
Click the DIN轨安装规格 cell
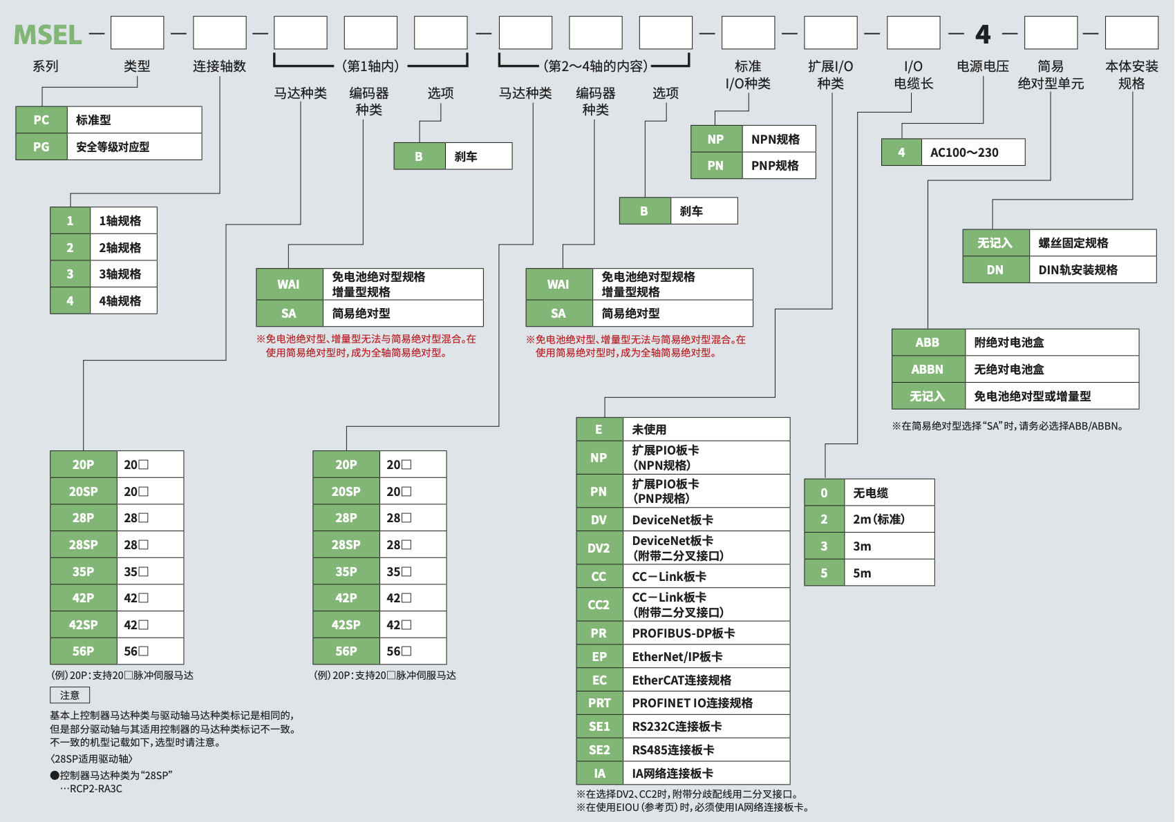1093,269
